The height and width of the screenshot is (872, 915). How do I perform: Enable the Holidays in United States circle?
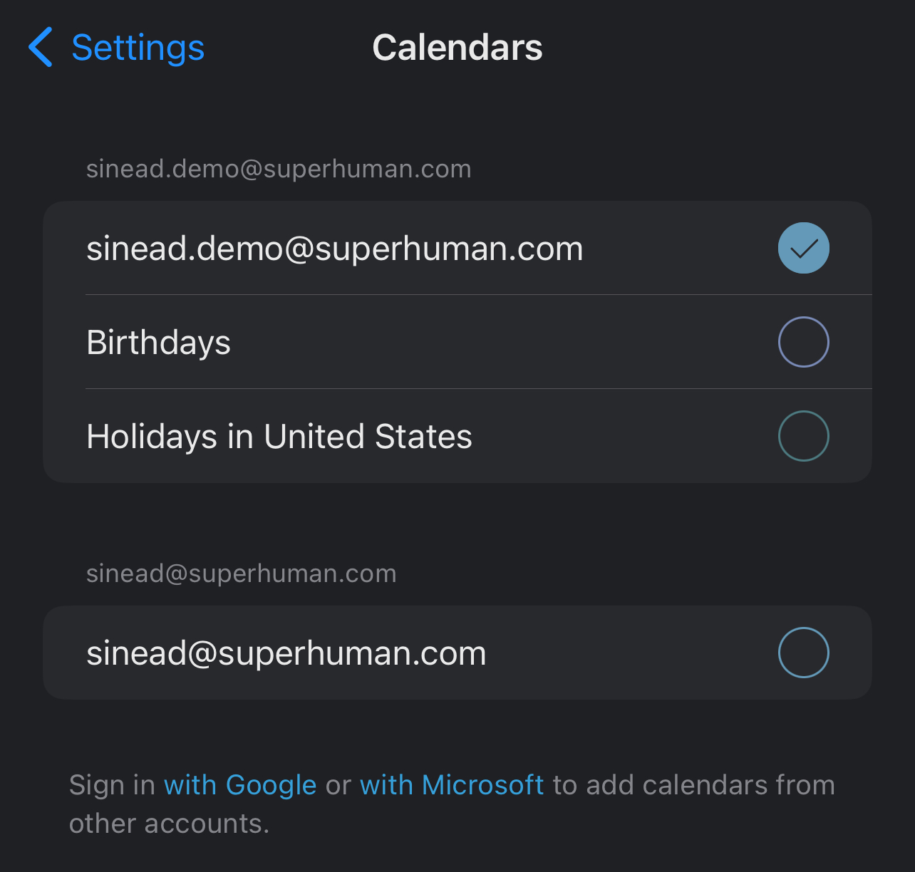click(803, 436)
